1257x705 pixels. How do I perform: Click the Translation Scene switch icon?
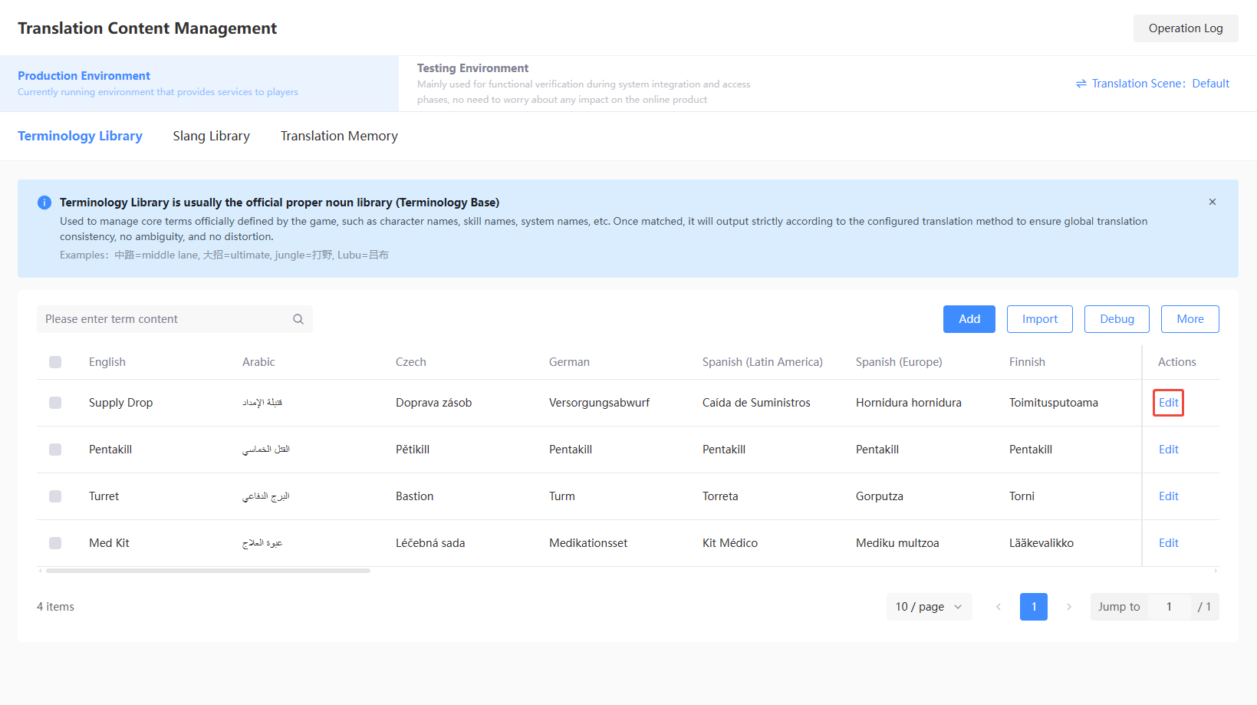pyautogui.click(x=1081, y=84)
